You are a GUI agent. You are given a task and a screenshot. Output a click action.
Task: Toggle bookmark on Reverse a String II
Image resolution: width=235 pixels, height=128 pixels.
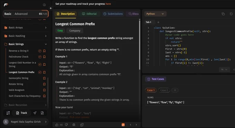click(44, 51)
